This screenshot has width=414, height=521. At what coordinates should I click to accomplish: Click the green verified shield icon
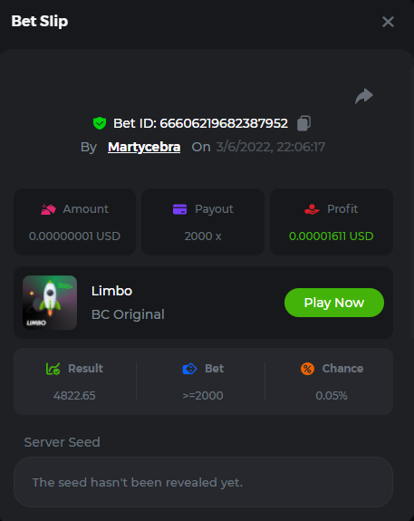pyautogui.click(x=100, y=123)
